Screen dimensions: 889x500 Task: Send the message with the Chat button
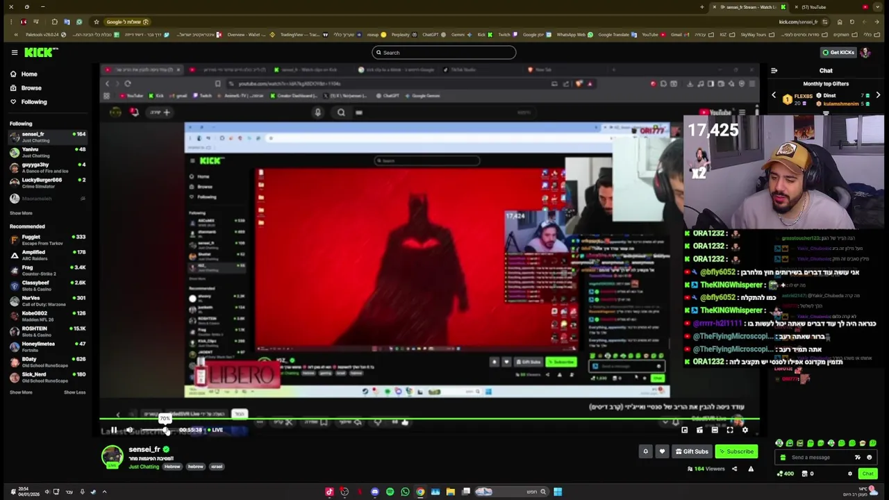pyautogui.click(x=867, y=474)
